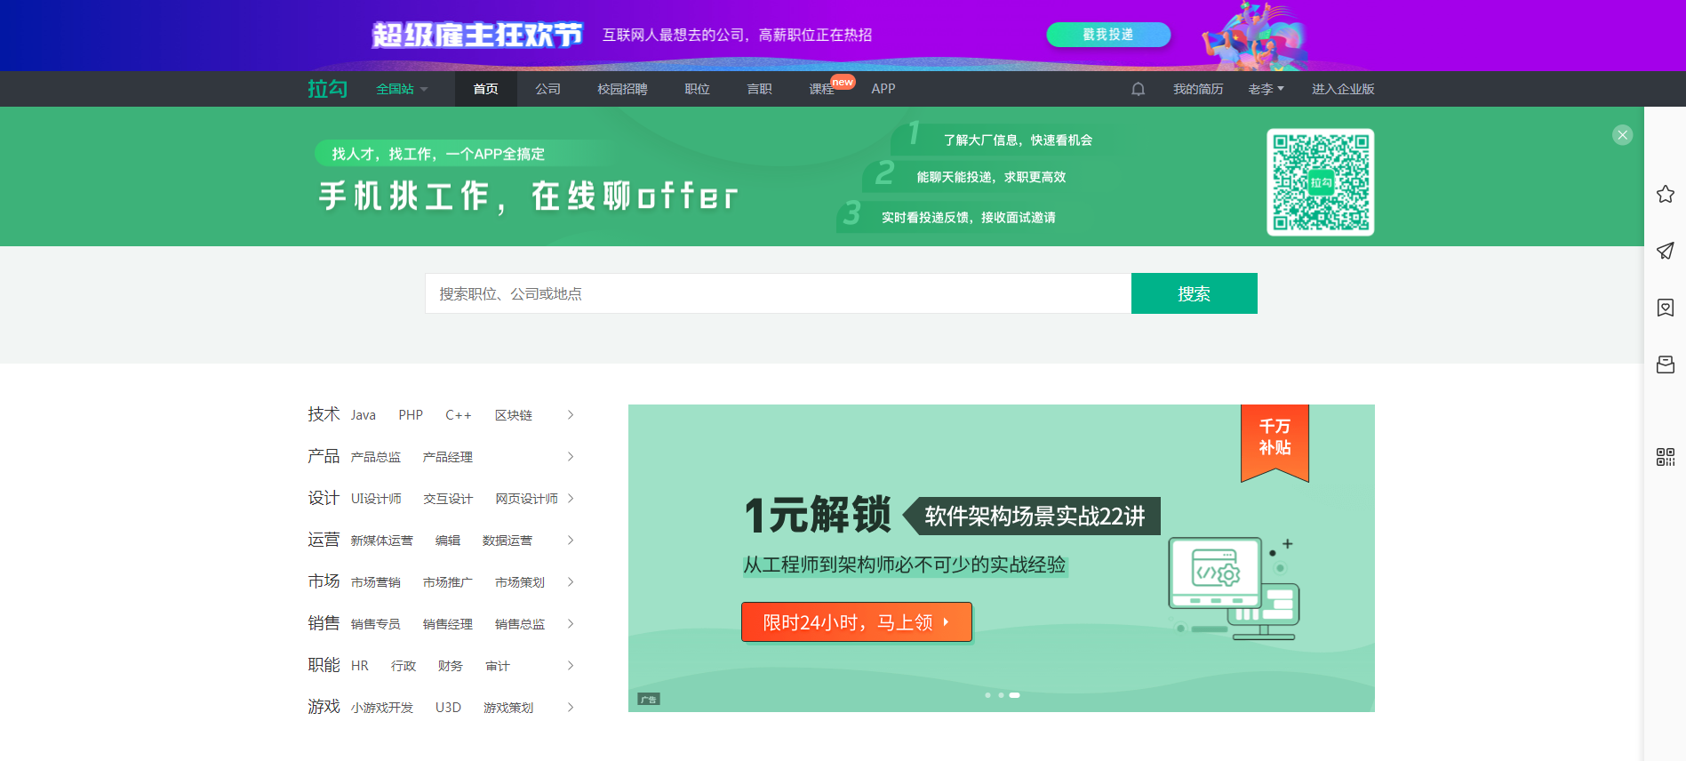The width and height of the screenshot is (1686, 761).
Task: Open the 行政 job category
Action: coord(404,666)
